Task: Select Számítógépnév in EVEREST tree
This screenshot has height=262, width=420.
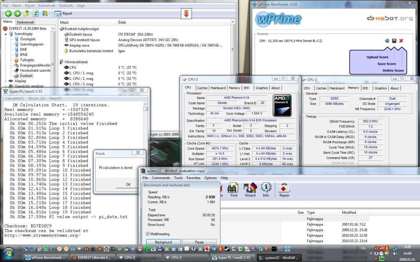Action: pos(32,44)
